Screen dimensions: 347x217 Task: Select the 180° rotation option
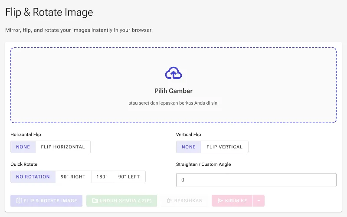pos(102,177)
